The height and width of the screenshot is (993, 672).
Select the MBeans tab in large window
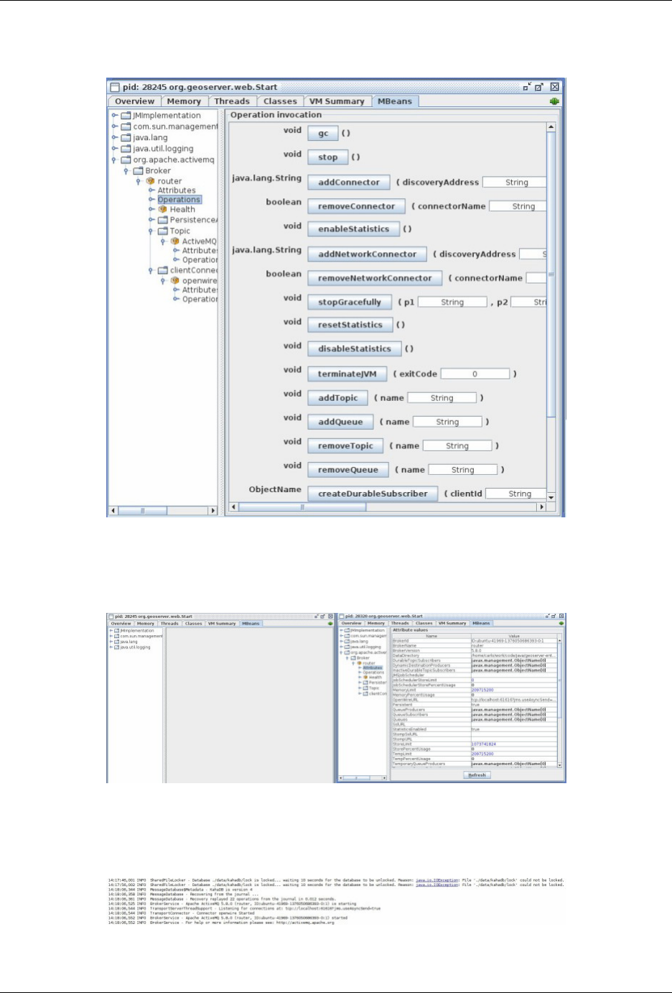[x=395, y=101]
